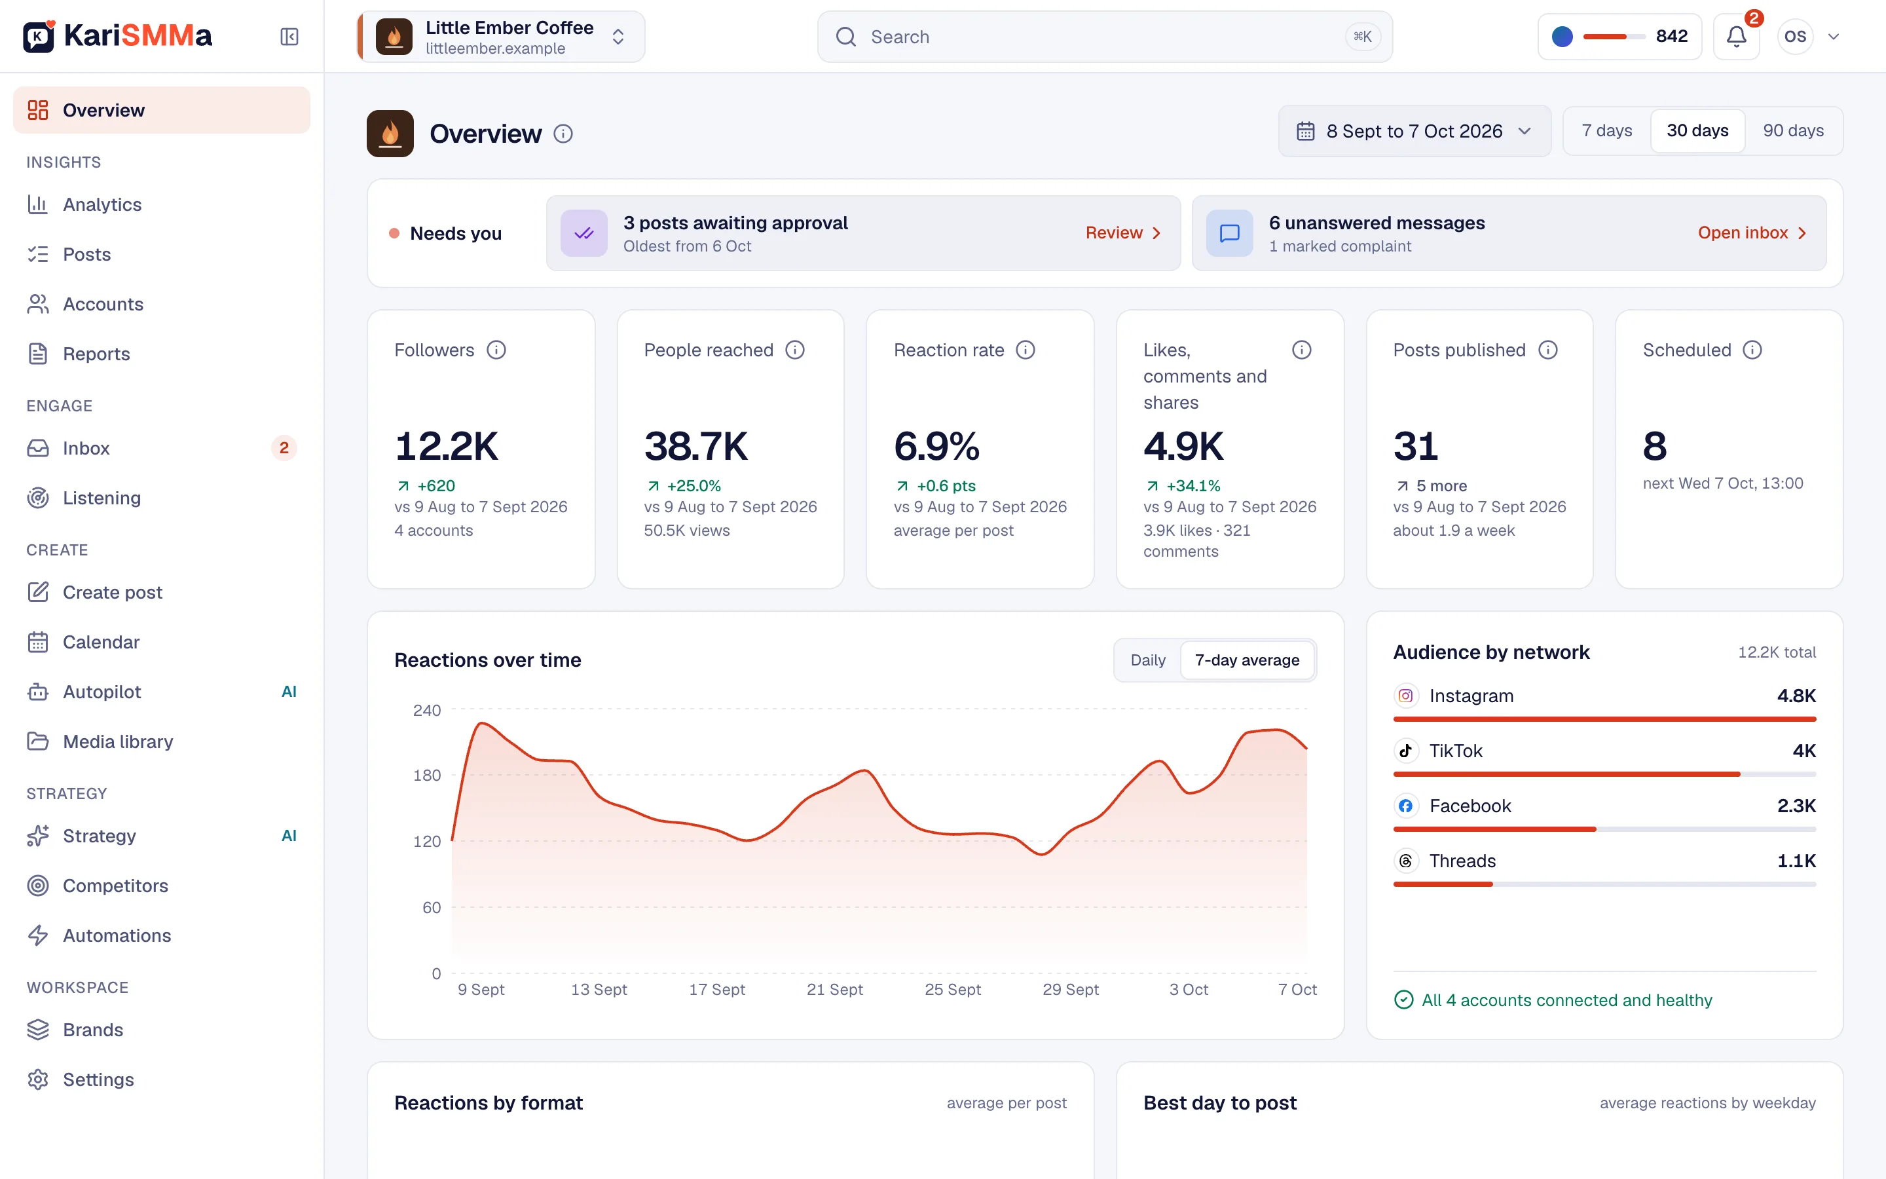
Task: Select the 7 days range
Action: click(x=1606, y=131)
